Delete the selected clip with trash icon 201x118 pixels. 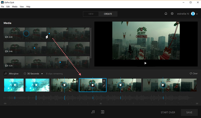pos(104,81)
